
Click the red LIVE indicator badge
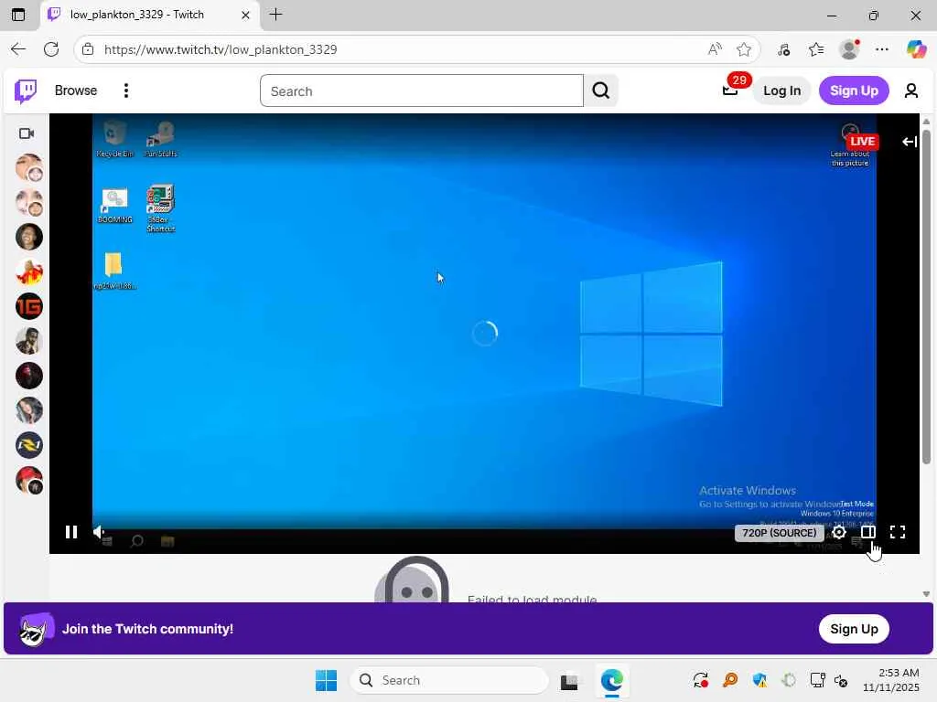(862, 142)
